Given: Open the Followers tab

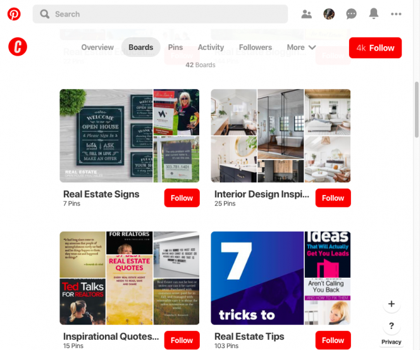Looking at the screenshot, I should tap(256, 47).
